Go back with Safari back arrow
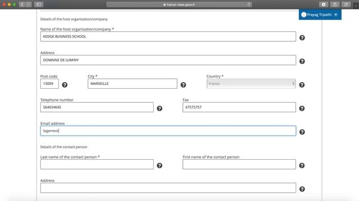359x201 pixels. (x=22, y=4)
